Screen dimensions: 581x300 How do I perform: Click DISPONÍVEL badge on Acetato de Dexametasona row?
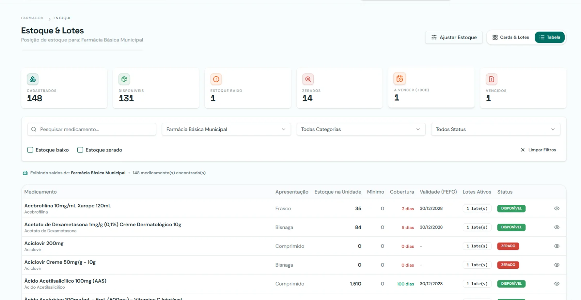[x=511, y=227]
